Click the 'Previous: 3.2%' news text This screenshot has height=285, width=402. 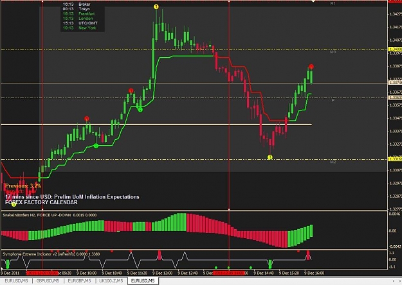coord(23,186)
